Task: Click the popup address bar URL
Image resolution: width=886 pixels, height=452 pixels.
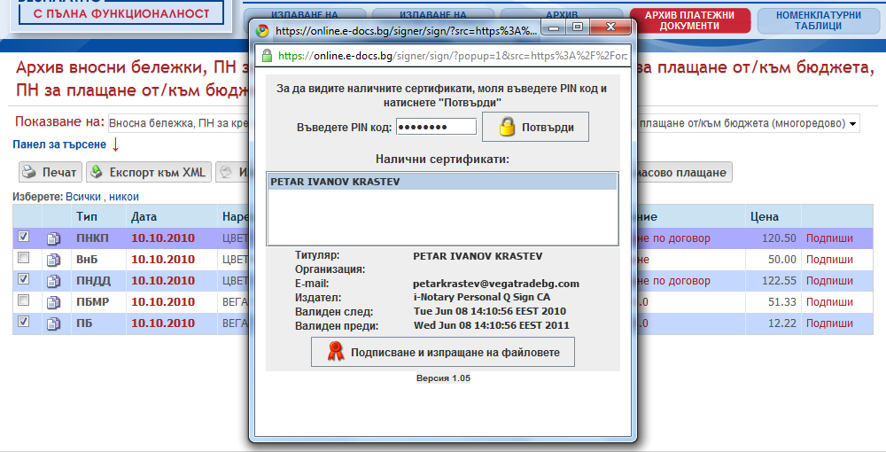Action: tap(452, 55)
